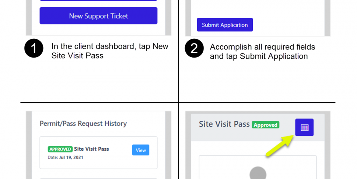The width and height of the screenshot is (357, 179).
Task: Click the Date: Jul 19, 2021 text
Action: click(x=66, y=158)
